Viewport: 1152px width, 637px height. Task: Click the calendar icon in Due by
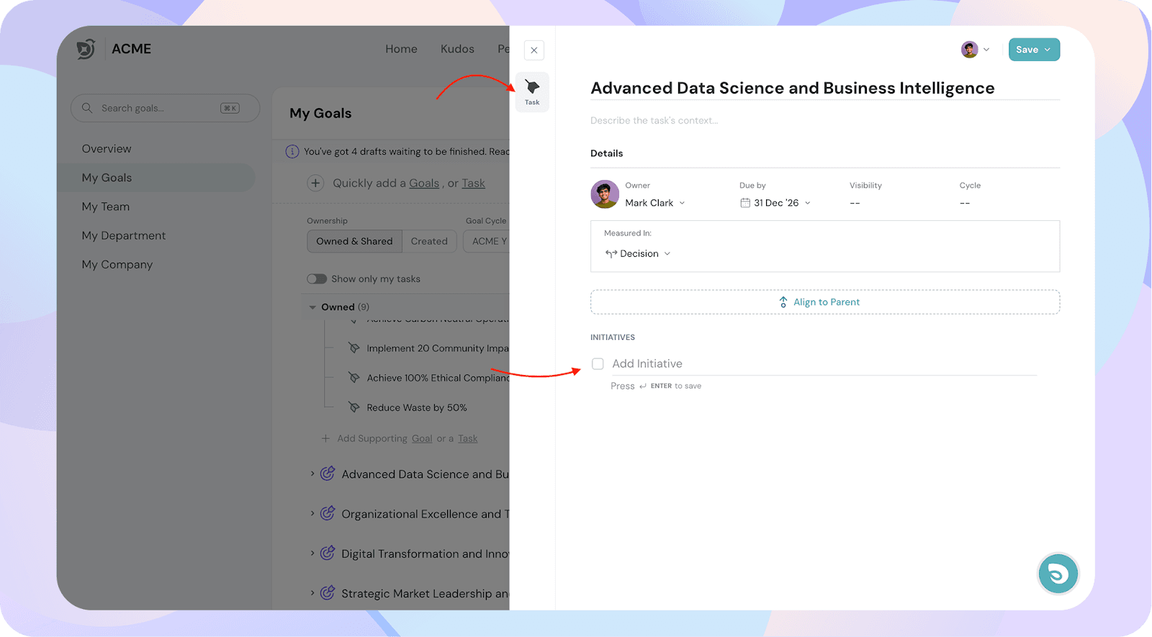[745, 203]
